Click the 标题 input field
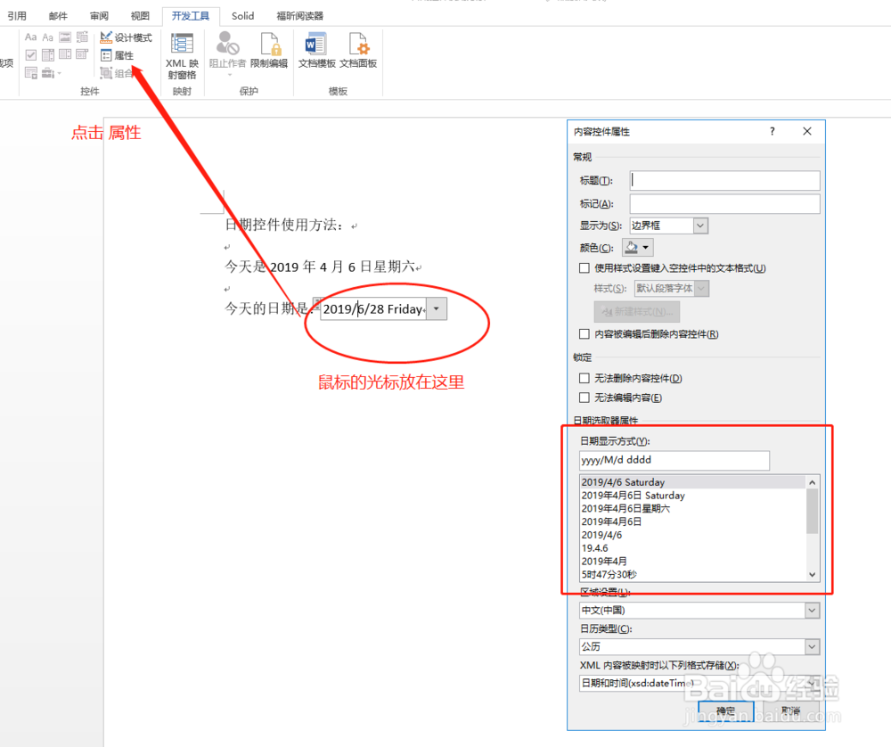 point(724,180)
